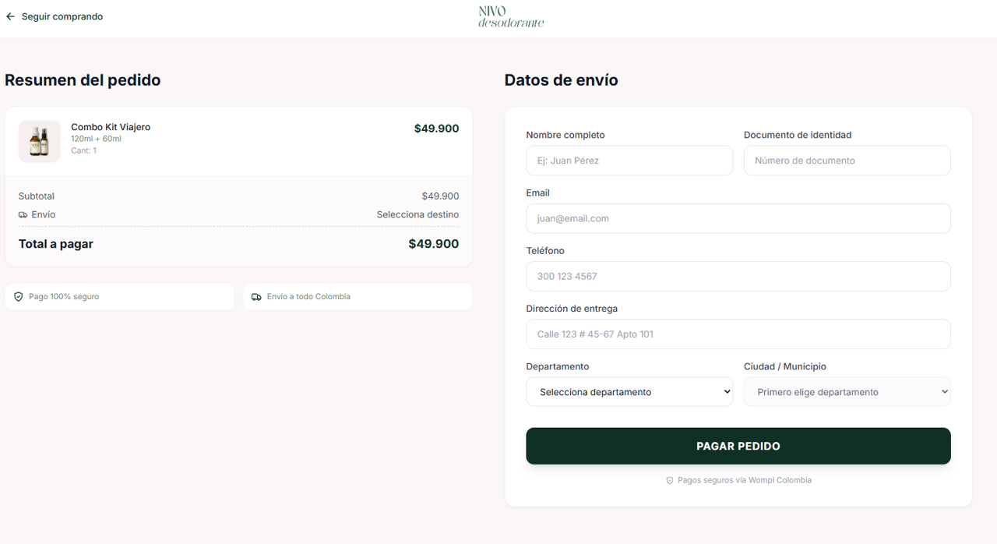This screenshot has width=997, height=544.
Task: Open the Departamento dropdown
Action: [x=629, y=391]
